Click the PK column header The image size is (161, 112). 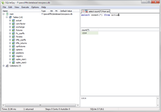click(56, 11)
